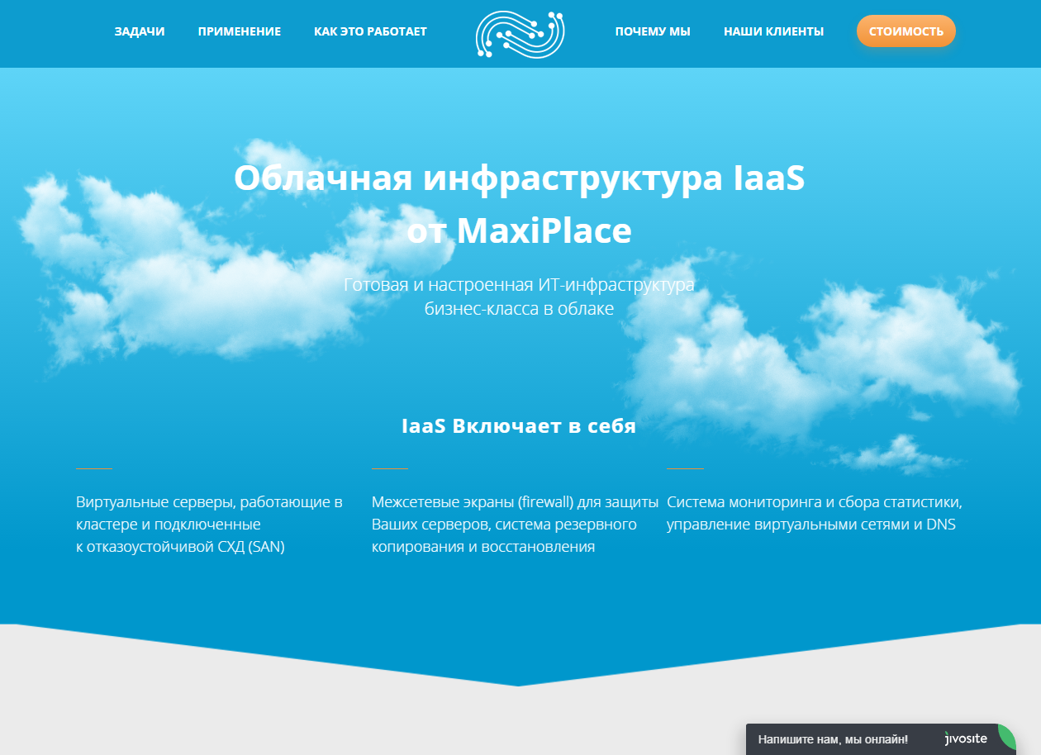
Task: Click text 'бизнес-класса в облаке'
Action: tap(520, 309)
